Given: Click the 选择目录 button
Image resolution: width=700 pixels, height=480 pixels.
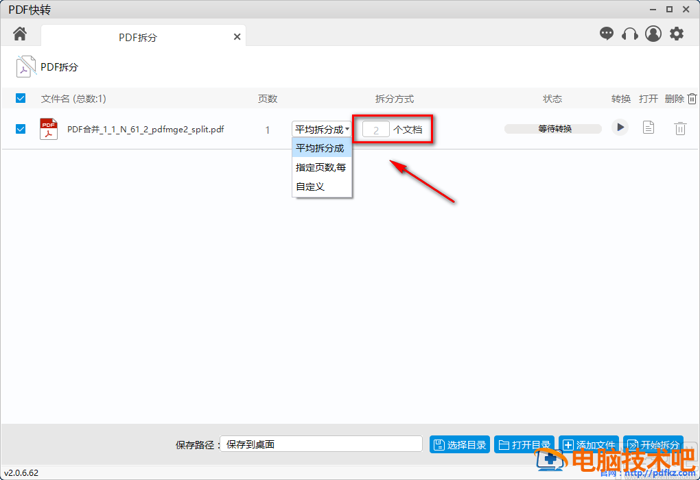Looking at the screenshot, I should click(x=460, y=444).
